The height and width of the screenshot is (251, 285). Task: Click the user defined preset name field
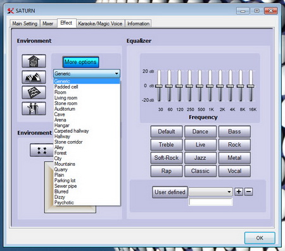pyautogui.click(x=210, y=202)
